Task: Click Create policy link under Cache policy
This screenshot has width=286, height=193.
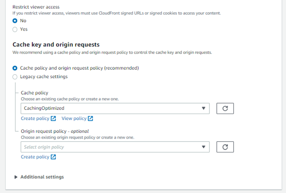Action: click(x=35, y=119)
